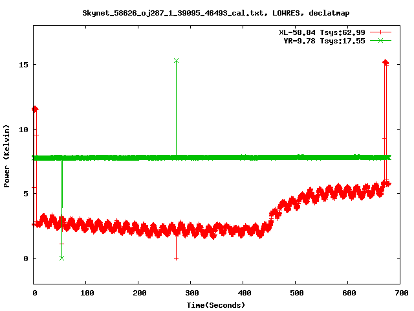Click the x-axis tick label 300
Screen dimensions: 414x311
coord(192,293)
